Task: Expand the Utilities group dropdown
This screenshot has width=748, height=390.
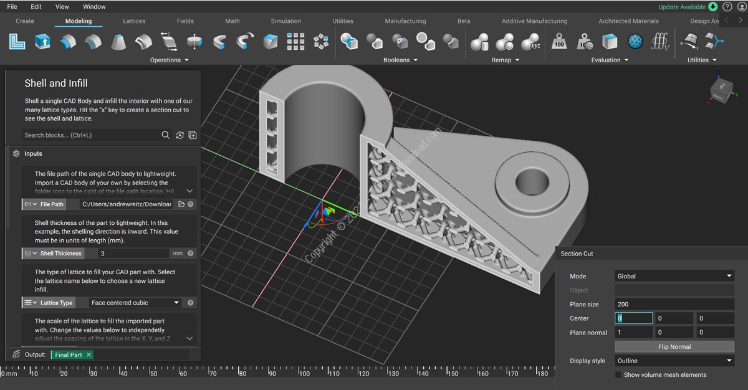Action: [x=714, y=60]
